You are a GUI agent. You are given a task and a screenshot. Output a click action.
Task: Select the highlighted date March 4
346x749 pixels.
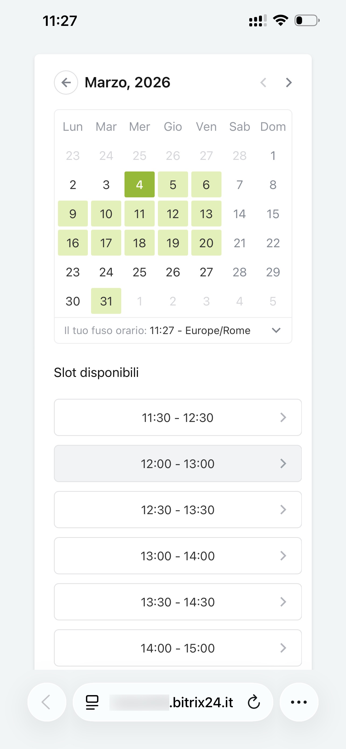[139, 185]
